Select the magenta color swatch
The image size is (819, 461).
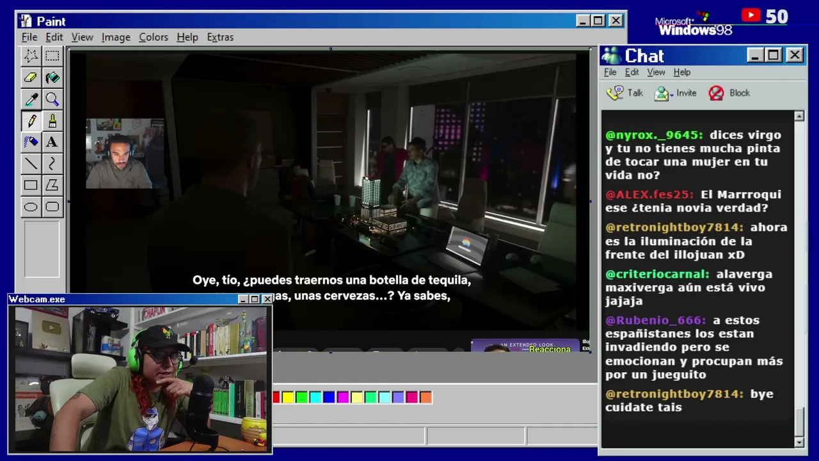(x=343, y=398)
